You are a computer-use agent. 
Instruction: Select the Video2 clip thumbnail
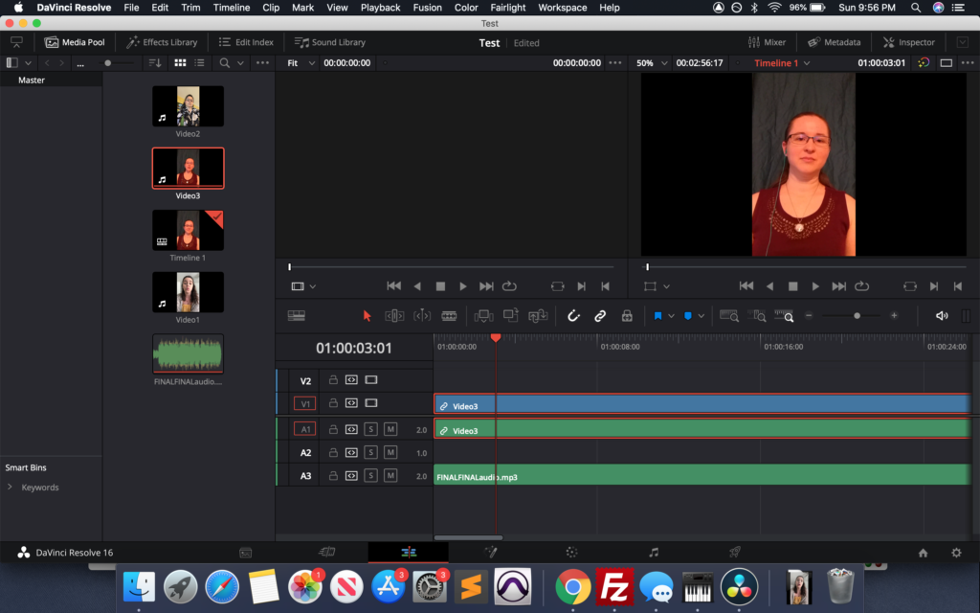pos(188,106)
